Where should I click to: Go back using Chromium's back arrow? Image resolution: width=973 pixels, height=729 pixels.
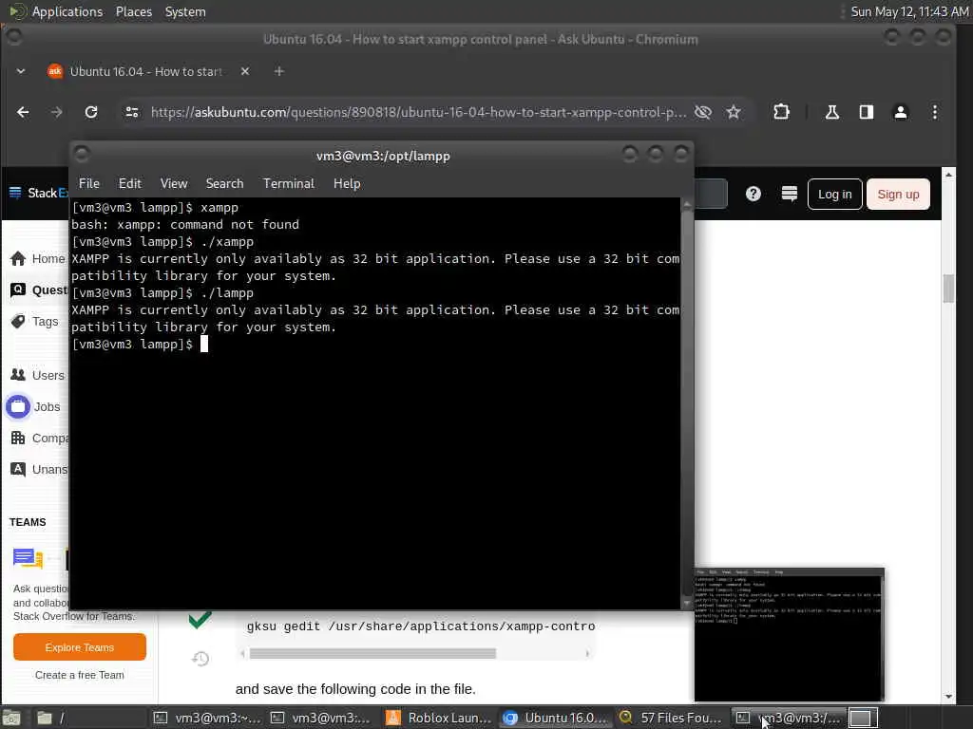[x=23, y=112]
